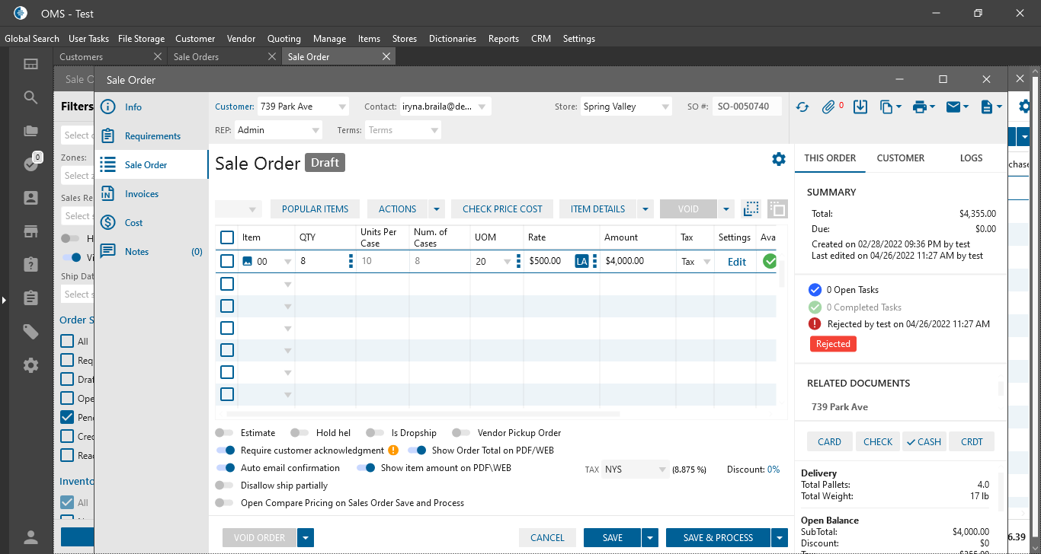Open the Contact dropdown
Viewport: 1041px width, 554px height.
click(446, 107)
